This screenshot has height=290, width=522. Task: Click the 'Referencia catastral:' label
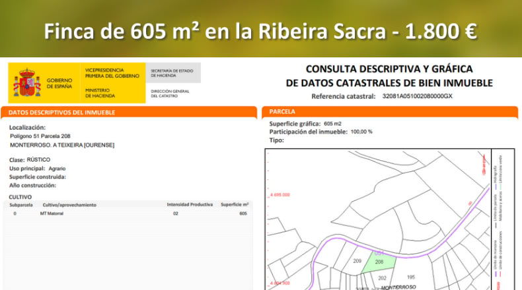343,96
